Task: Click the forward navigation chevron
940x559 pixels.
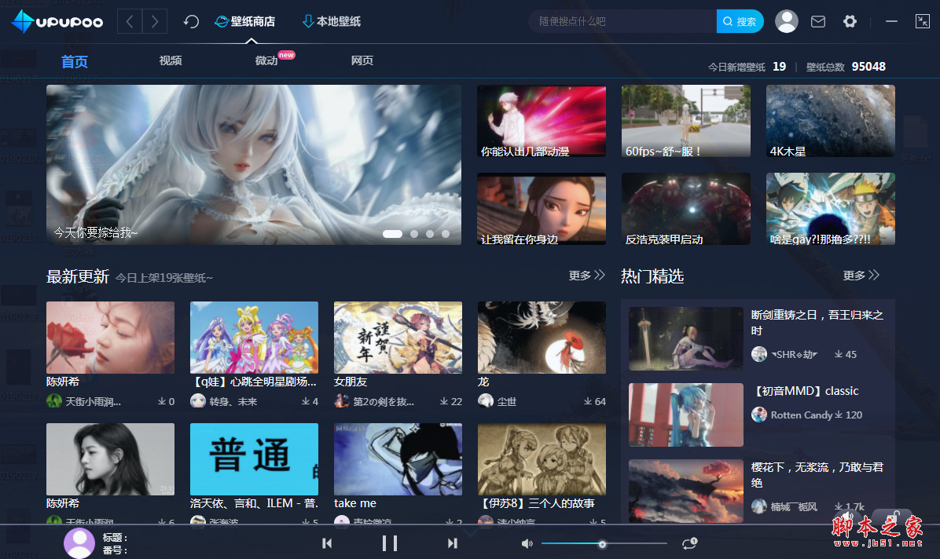Action: 154,21
